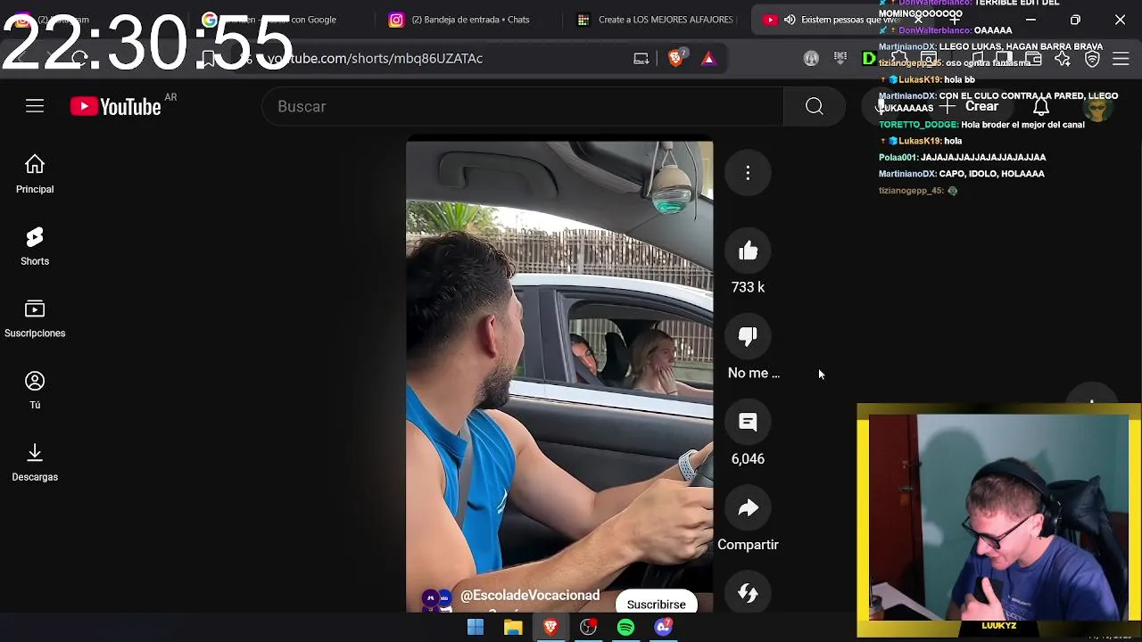Select the active YouTube Existem pessoas tab

(x=839, y=20)
